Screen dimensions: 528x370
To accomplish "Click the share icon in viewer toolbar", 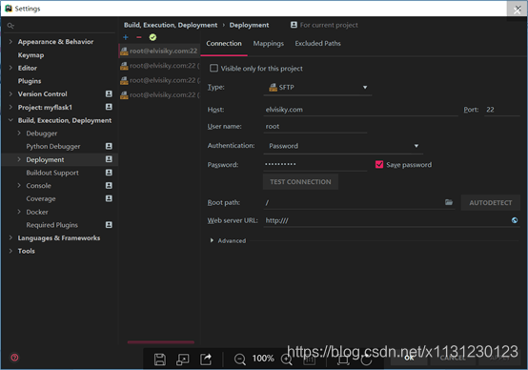I will (x=206, y=360).
